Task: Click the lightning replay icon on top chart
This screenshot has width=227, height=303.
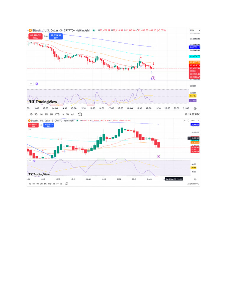Action: pyautogui.click(x=153, y=78)
